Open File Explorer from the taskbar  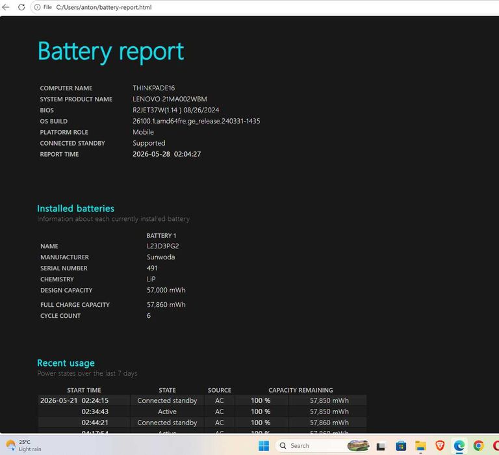pos(420,446)
